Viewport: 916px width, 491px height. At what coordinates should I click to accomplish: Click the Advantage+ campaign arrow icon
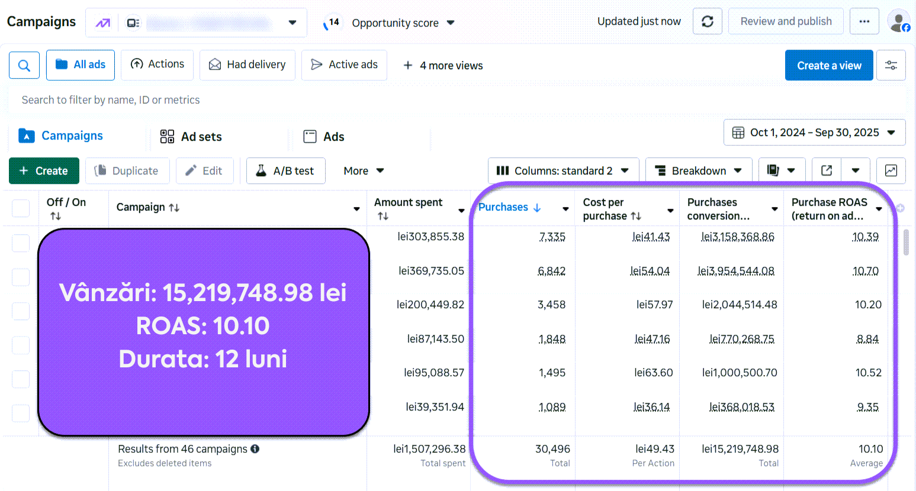click(x=102, y=23)
